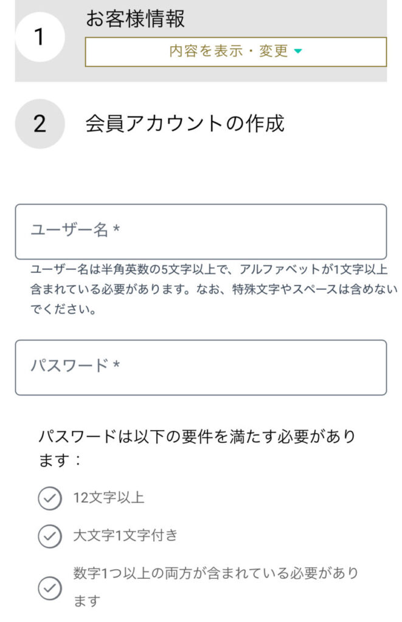The width and height of the screenshot is (402, 622).
Task: Click the checkmark icon beside 12文字以上
Action: [50, 499]
